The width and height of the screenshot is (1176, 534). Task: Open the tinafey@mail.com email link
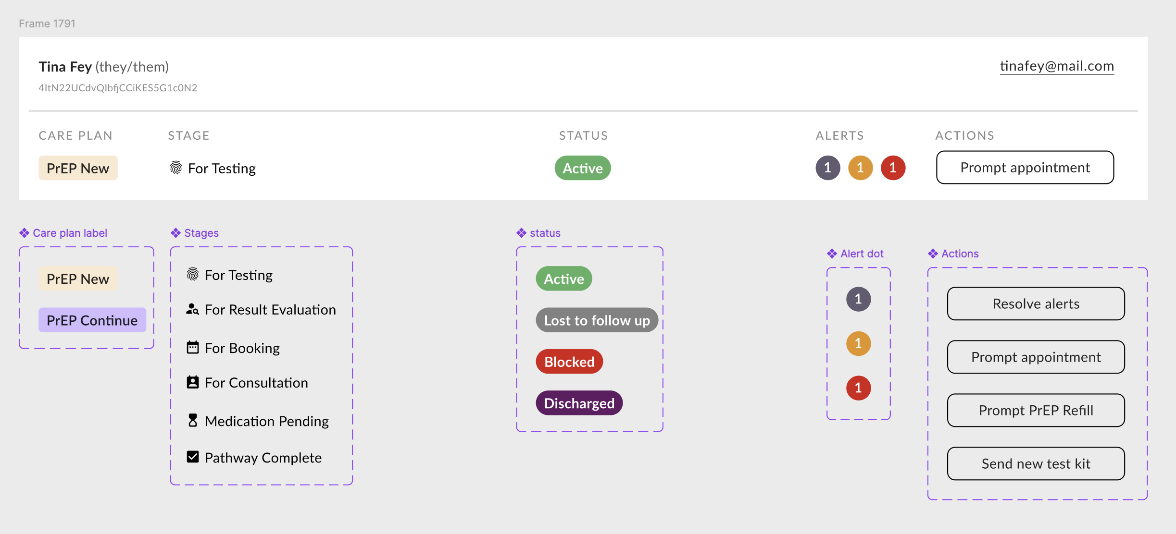(x=1057, y=66)
